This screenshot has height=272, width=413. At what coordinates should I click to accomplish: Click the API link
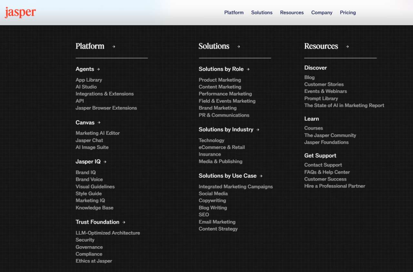click(x=79, y=101)
